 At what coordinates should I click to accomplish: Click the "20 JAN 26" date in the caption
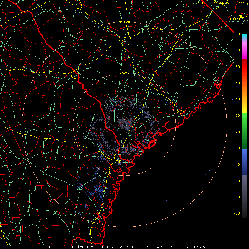click(180, 247)
